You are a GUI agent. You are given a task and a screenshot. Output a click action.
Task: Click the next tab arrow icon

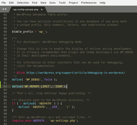[6, 9]
